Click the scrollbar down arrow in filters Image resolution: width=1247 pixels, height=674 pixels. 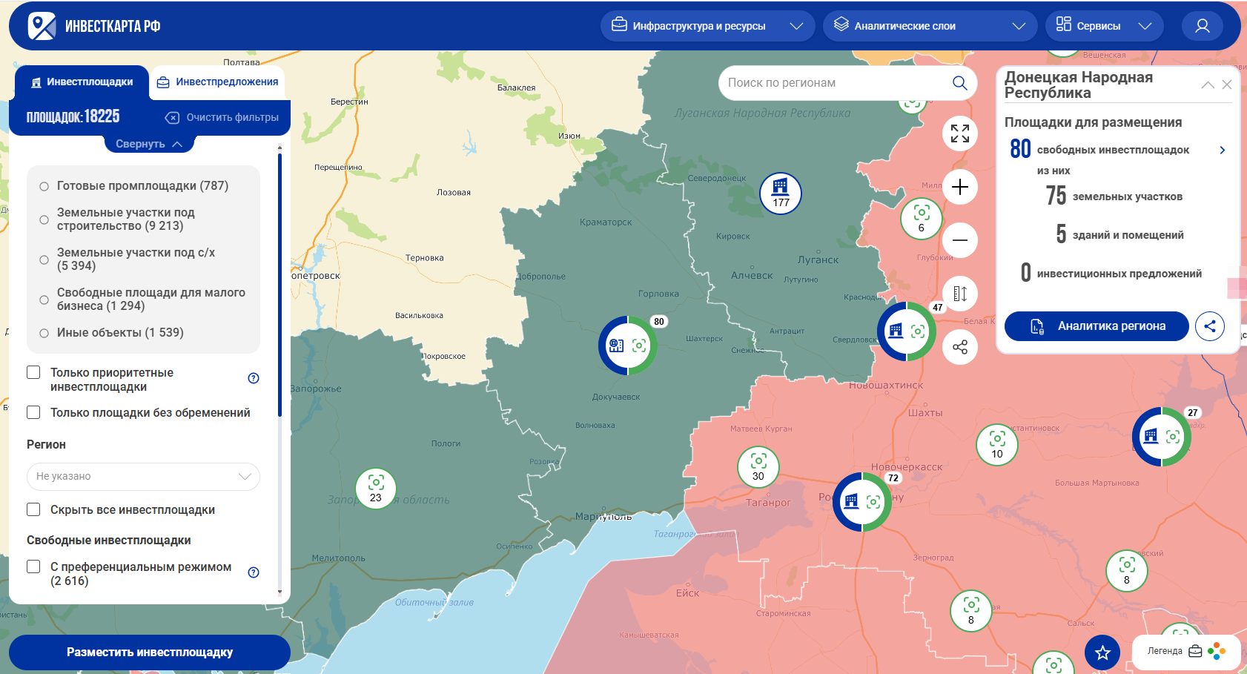coord(279,592)
